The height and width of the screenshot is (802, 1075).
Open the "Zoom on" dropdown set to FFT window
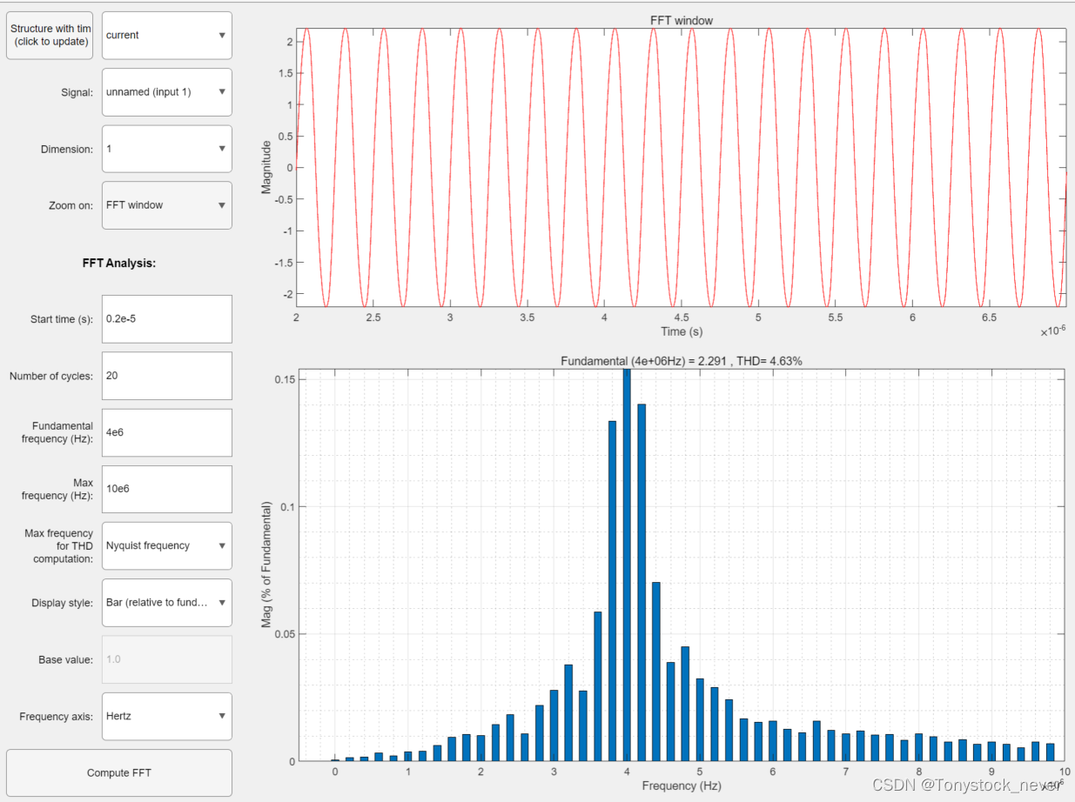point(166,205)
